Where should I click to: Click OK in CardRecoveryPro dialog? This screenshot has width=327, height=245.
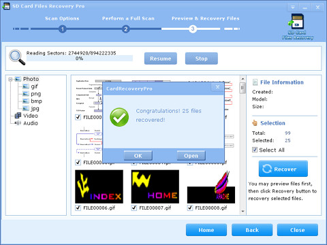click(138, 156)
